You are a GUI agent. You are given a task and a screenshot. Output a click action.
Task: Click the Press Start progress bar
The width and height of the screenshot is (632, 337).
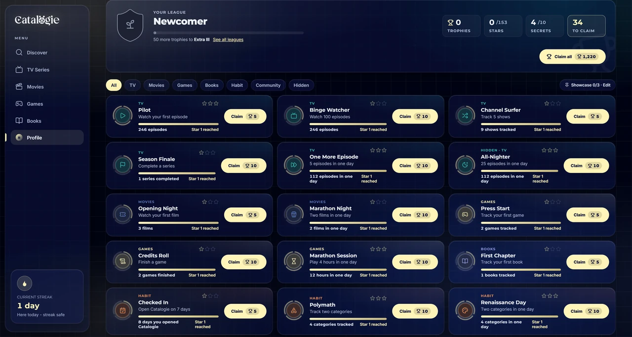point(521,222)
